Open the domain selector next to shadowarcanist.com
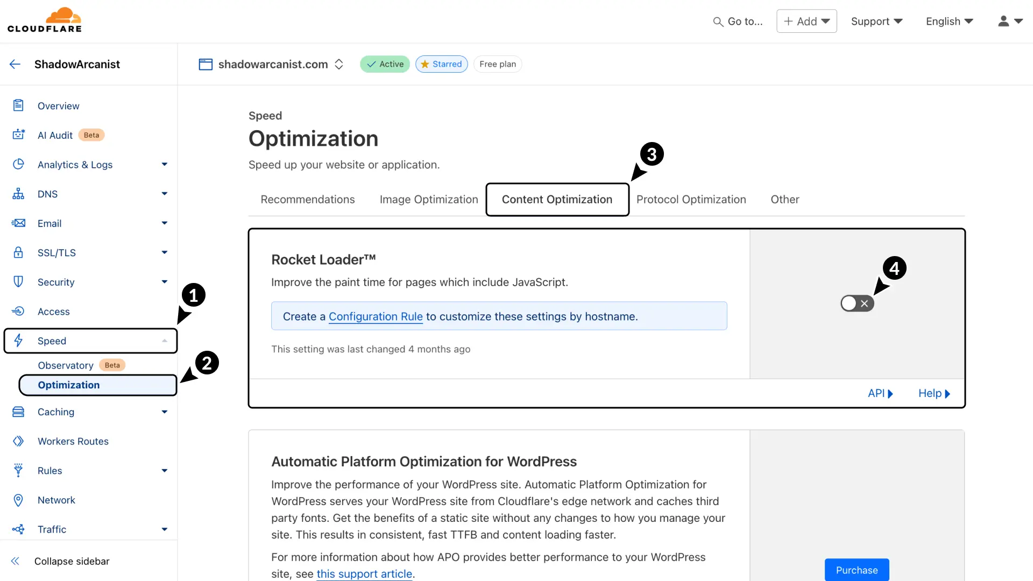1033x581 pixels. coord(339,65)
